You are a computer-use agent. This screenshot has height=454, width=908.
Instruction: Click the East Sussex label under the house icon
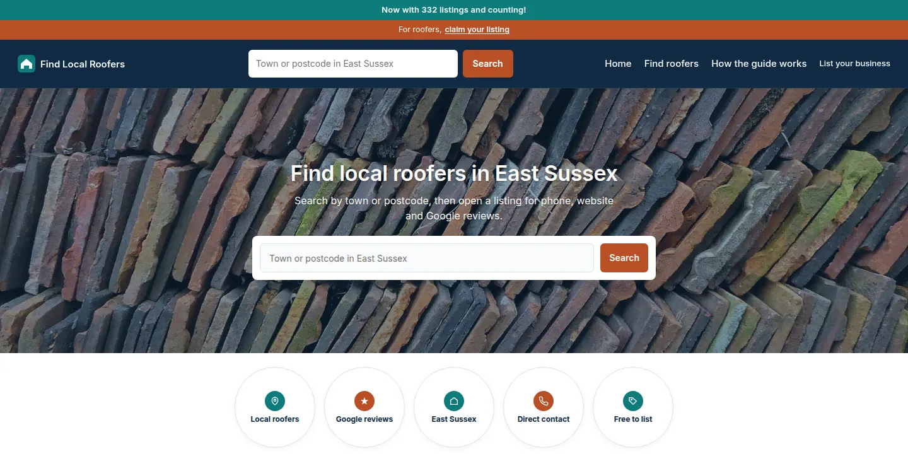click(454, 419)
